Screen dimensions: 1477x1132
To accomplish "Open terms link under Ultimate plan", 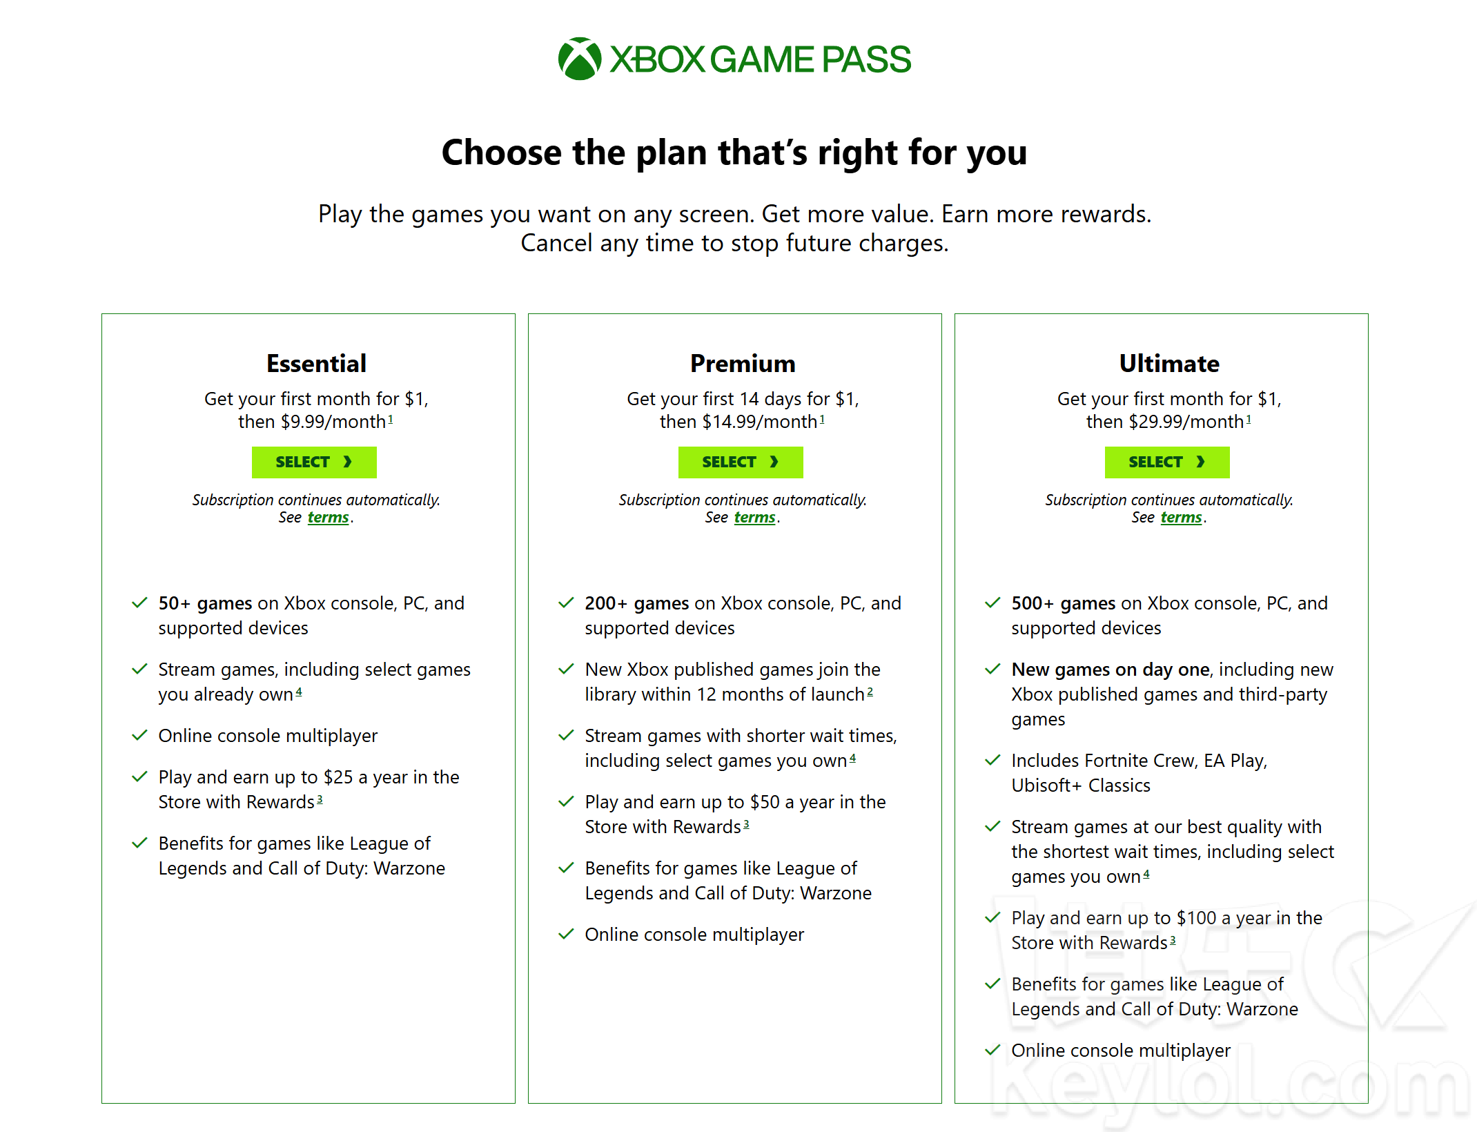I will pyautogui.click(x=1181, y=518).
